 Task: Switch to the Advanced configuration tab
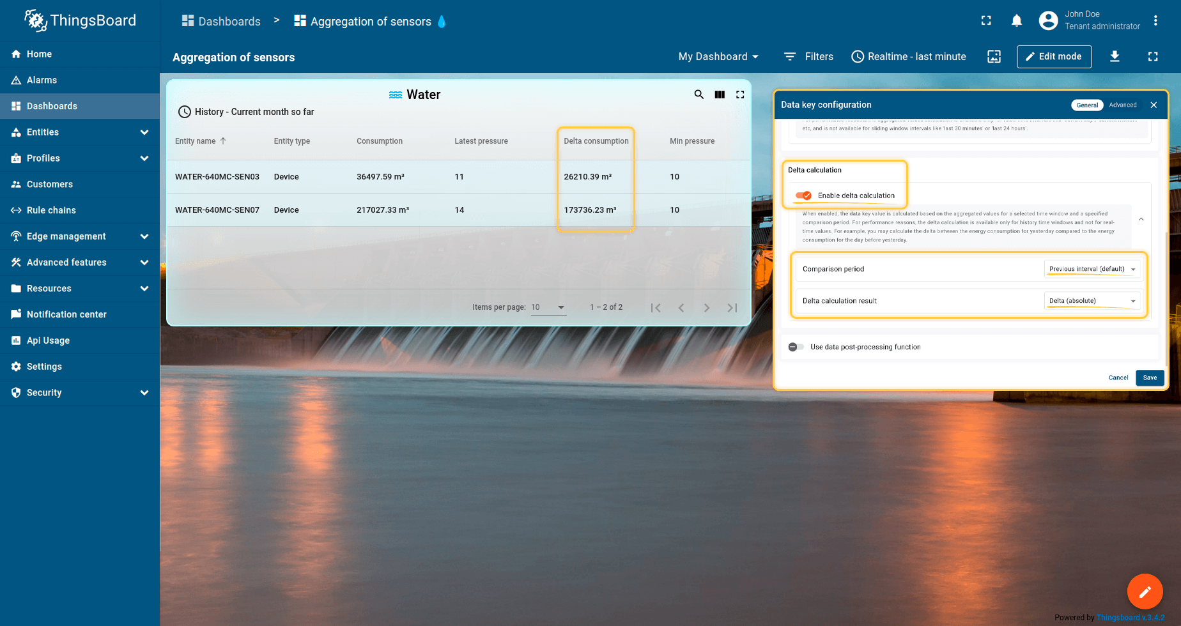coord(1123,105)
